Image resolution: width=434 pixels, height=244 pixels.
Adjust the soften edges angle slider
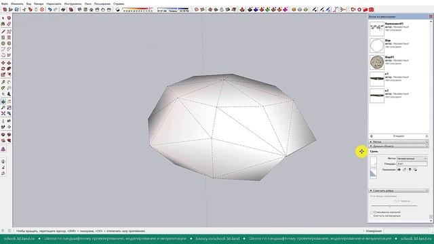394,206
